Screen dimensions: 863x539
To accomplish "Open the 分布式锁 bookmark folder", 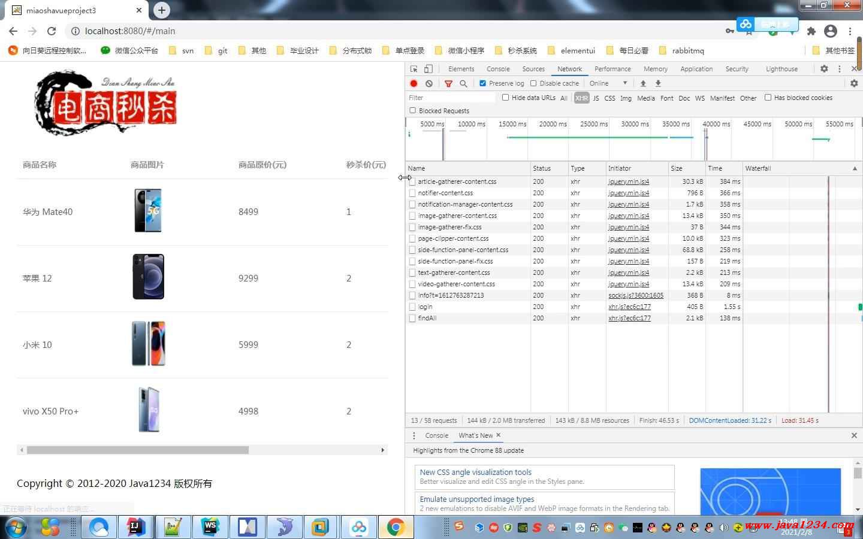I will (x=351, y=50).
